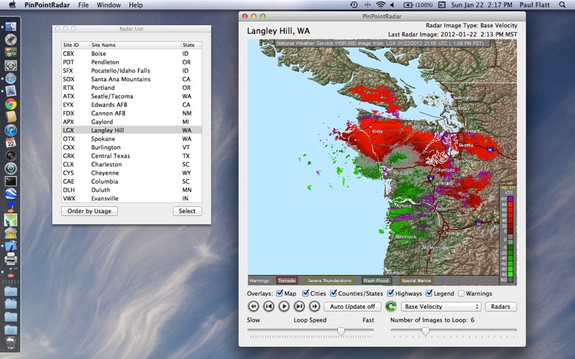
Task: Sort Radar List by Site ID column
Action: (75, 45)
